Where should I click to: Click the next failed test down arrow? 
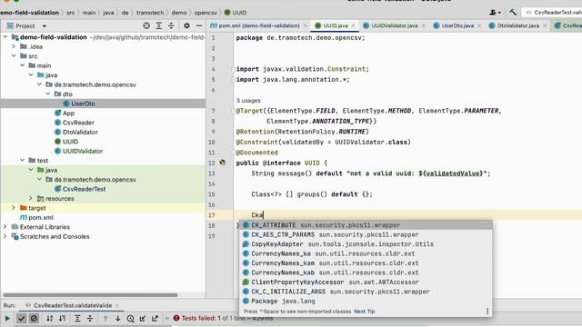[117, 318]
